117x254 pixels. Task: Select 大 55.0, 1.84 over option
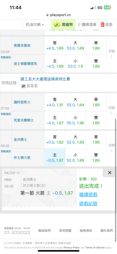pos(75,102)
